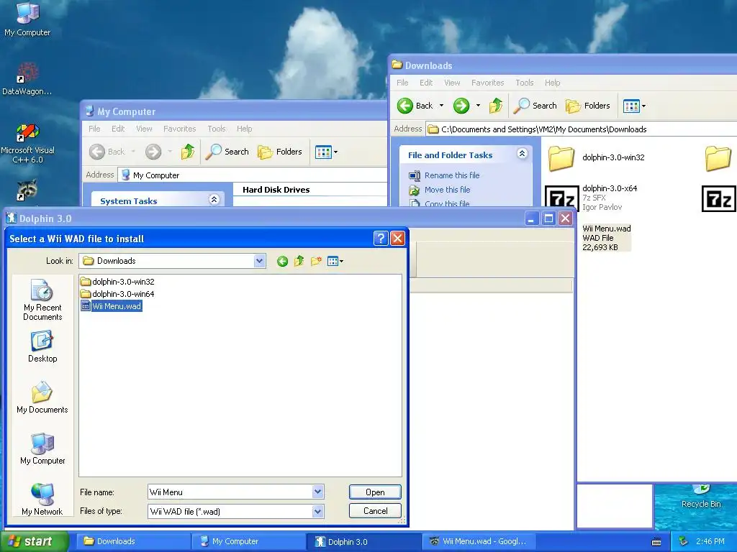Viewport: 737px width, 552px height.
Task: Select dolphin-3.0-x64 7z SFX file
Action: pos(592,198)
